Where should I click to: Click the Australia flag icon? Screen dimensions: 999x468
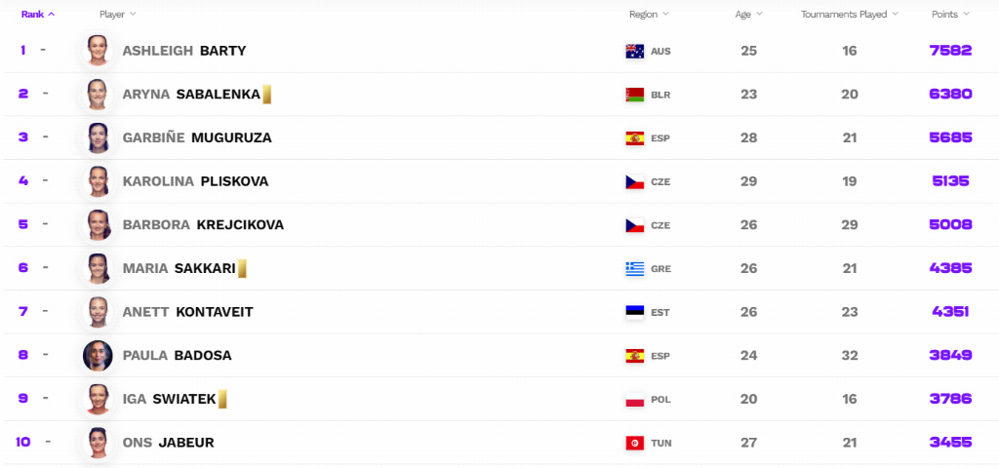[634, 51]
